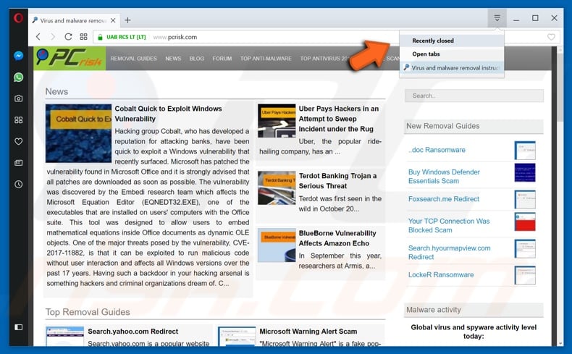Viewport: 572px width, 354px height.
Task: Open a new tab
Action: click(x=127, y=20)
